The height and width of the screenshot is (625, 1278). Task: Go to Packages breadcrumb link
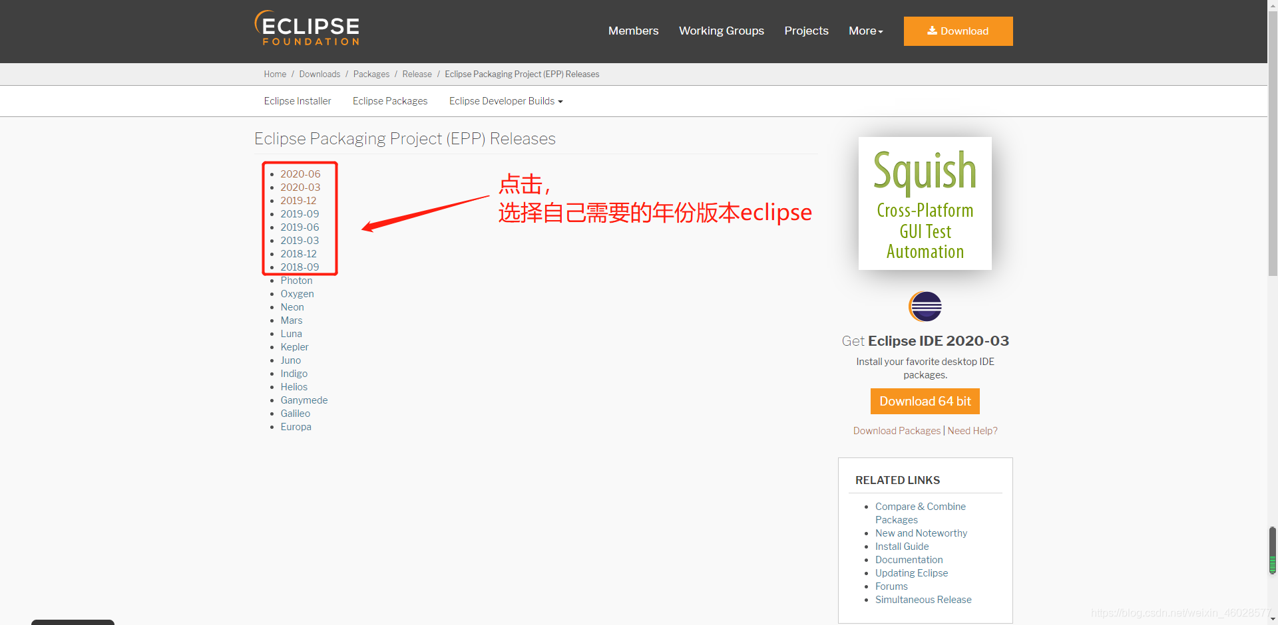point(371,74)
